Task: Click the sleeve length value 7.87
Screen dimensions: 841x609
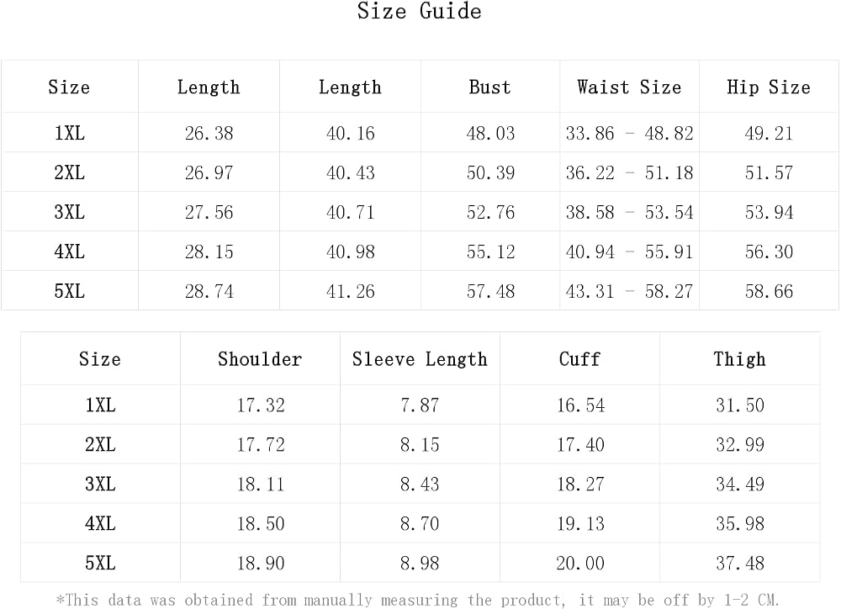Action: click(x=420, y=405)
